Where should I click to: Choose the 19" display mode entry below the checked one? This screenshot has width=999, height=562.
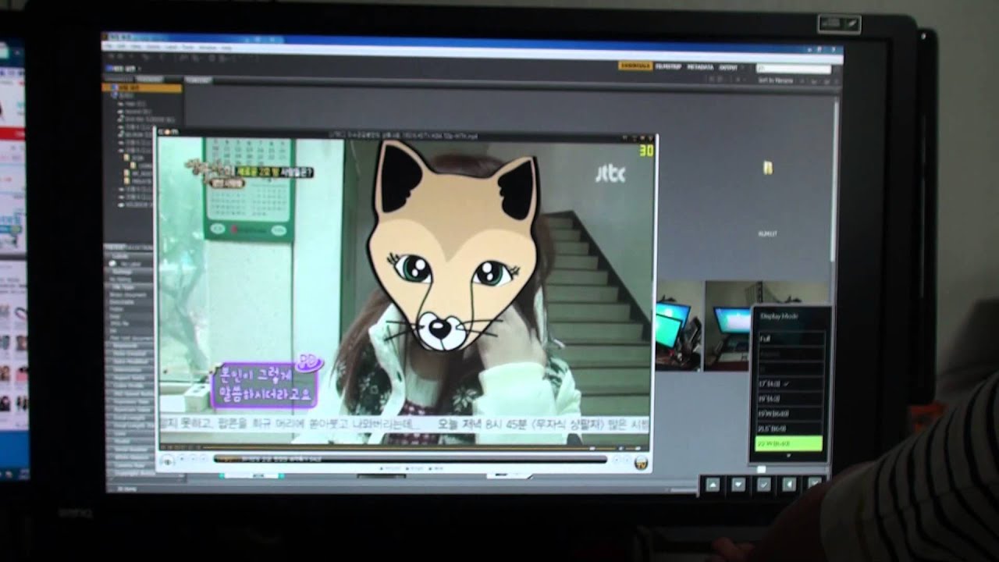(791, 399)
